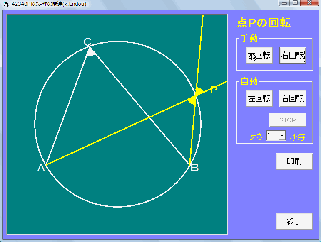The width and height of the screenshot is (321, 242).
Task: Close the window with X button
Action: tap(309, 3)
